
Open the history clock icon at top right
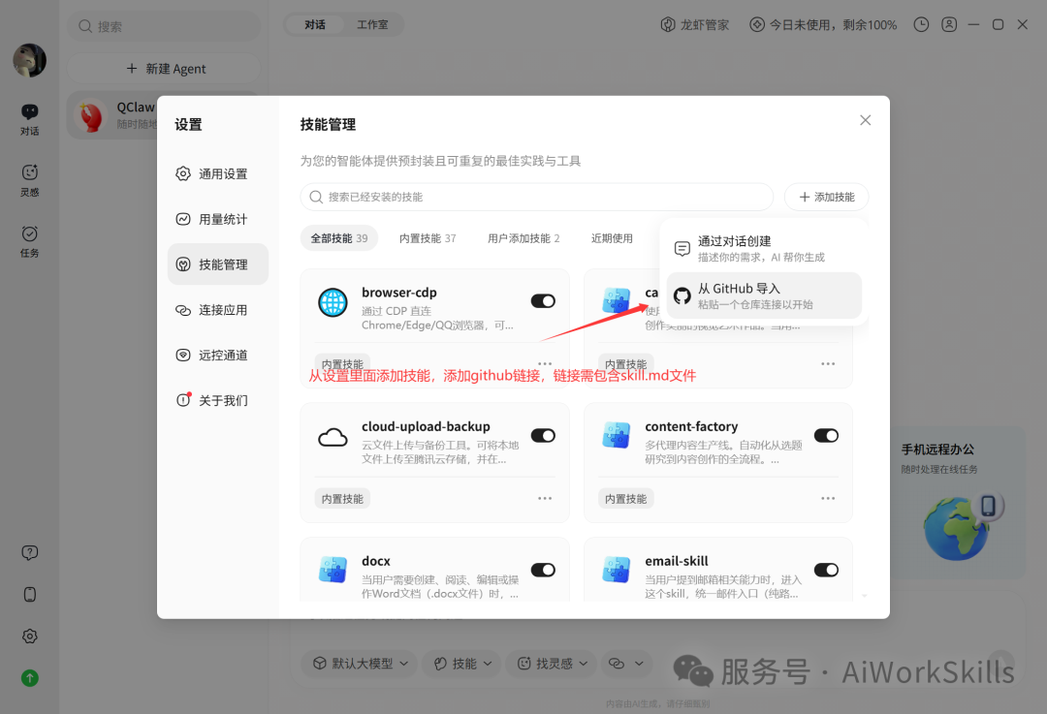(x=921, y=24)
